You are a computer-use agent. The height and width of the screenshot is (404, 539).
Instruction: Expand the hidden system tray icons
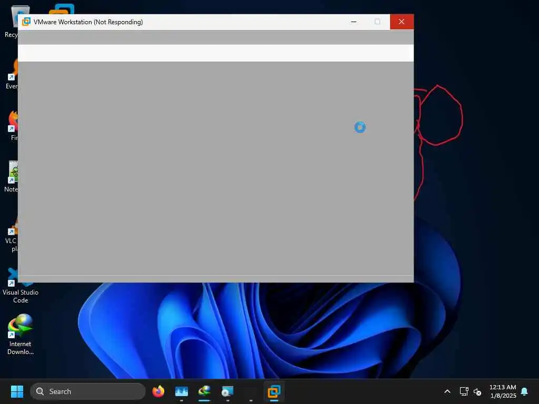click(x=447, y=391)
